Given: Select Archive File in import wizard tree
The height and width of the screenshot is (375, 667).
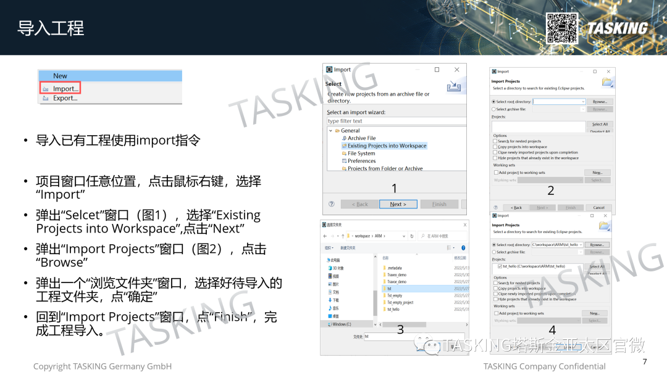Looking at the screenshot, I should (359, 138).
